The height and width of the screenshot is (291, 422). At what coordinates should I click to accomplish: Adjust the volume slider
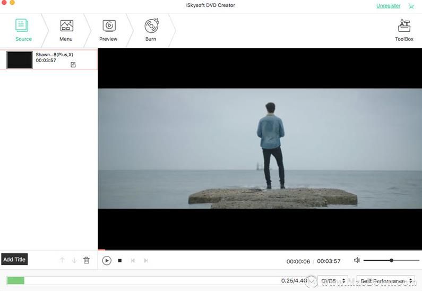(x=391, y=260)
